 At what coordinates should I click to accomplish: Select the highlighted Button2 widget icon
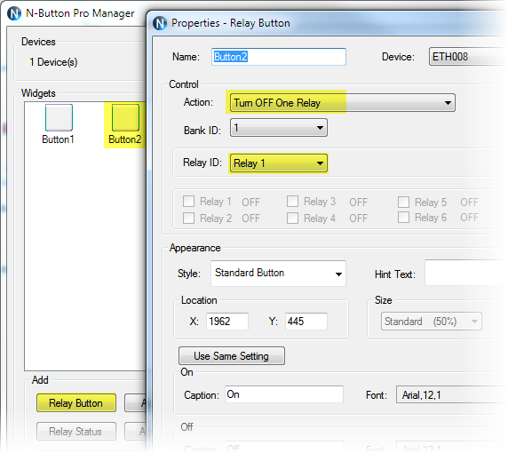125,117
